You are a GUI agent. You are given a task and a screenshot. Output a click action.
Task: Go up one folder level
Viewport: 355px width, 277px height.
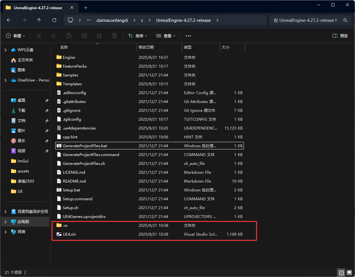[39, 20]
